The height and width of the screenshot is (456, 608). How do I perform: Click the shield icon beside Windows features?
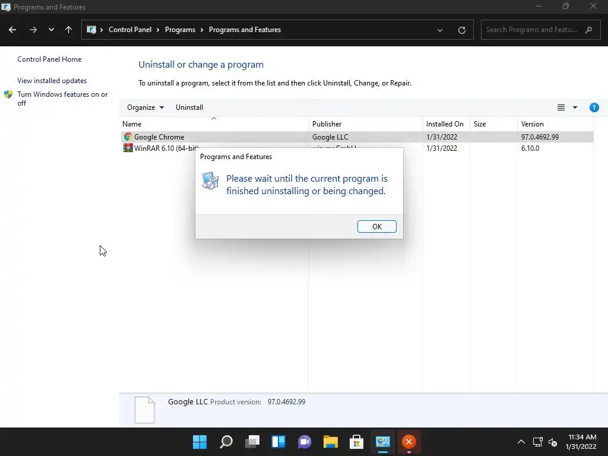click(8, 94)
